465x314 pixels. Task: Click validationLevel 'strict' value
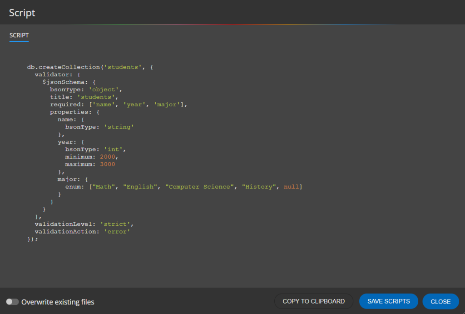pyautogui.click(x=115, y=224)
